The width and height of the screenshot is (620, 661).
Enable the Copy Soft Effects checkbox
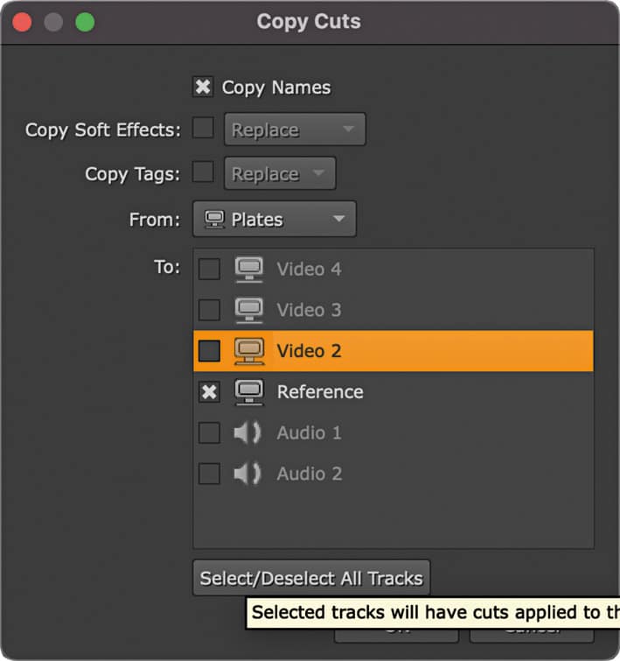[x=203, y=128]
